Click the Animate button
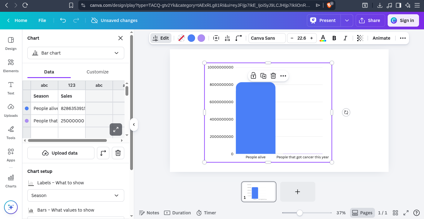424x219 pixels. (381, 38)
